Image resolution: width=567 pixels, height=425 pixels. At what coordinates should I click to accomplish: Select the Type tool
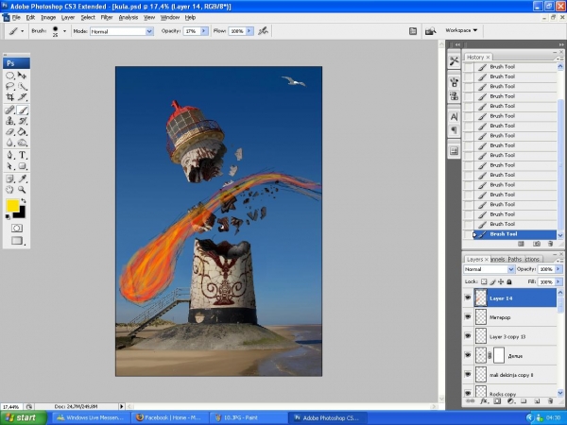pyautogui.click(x=22, y=155)
